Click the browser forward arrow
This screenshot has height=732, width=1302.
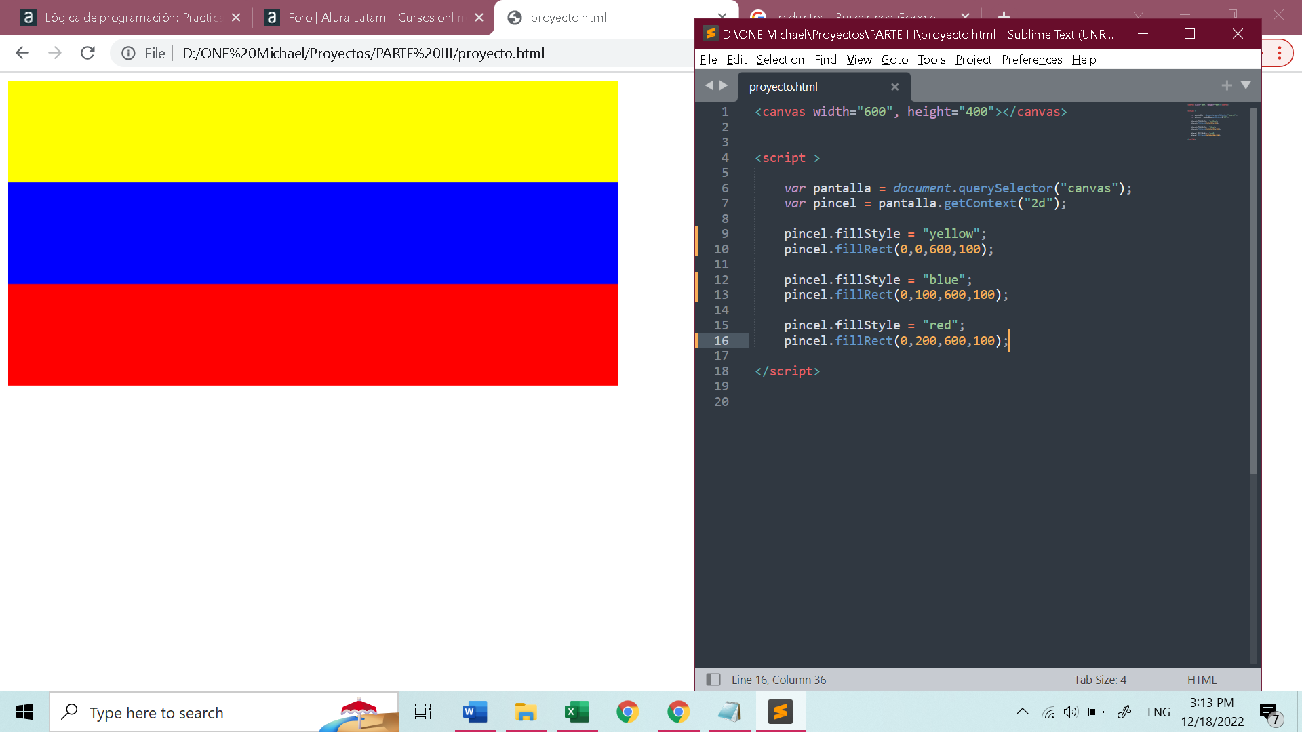(x=55, y=53)
